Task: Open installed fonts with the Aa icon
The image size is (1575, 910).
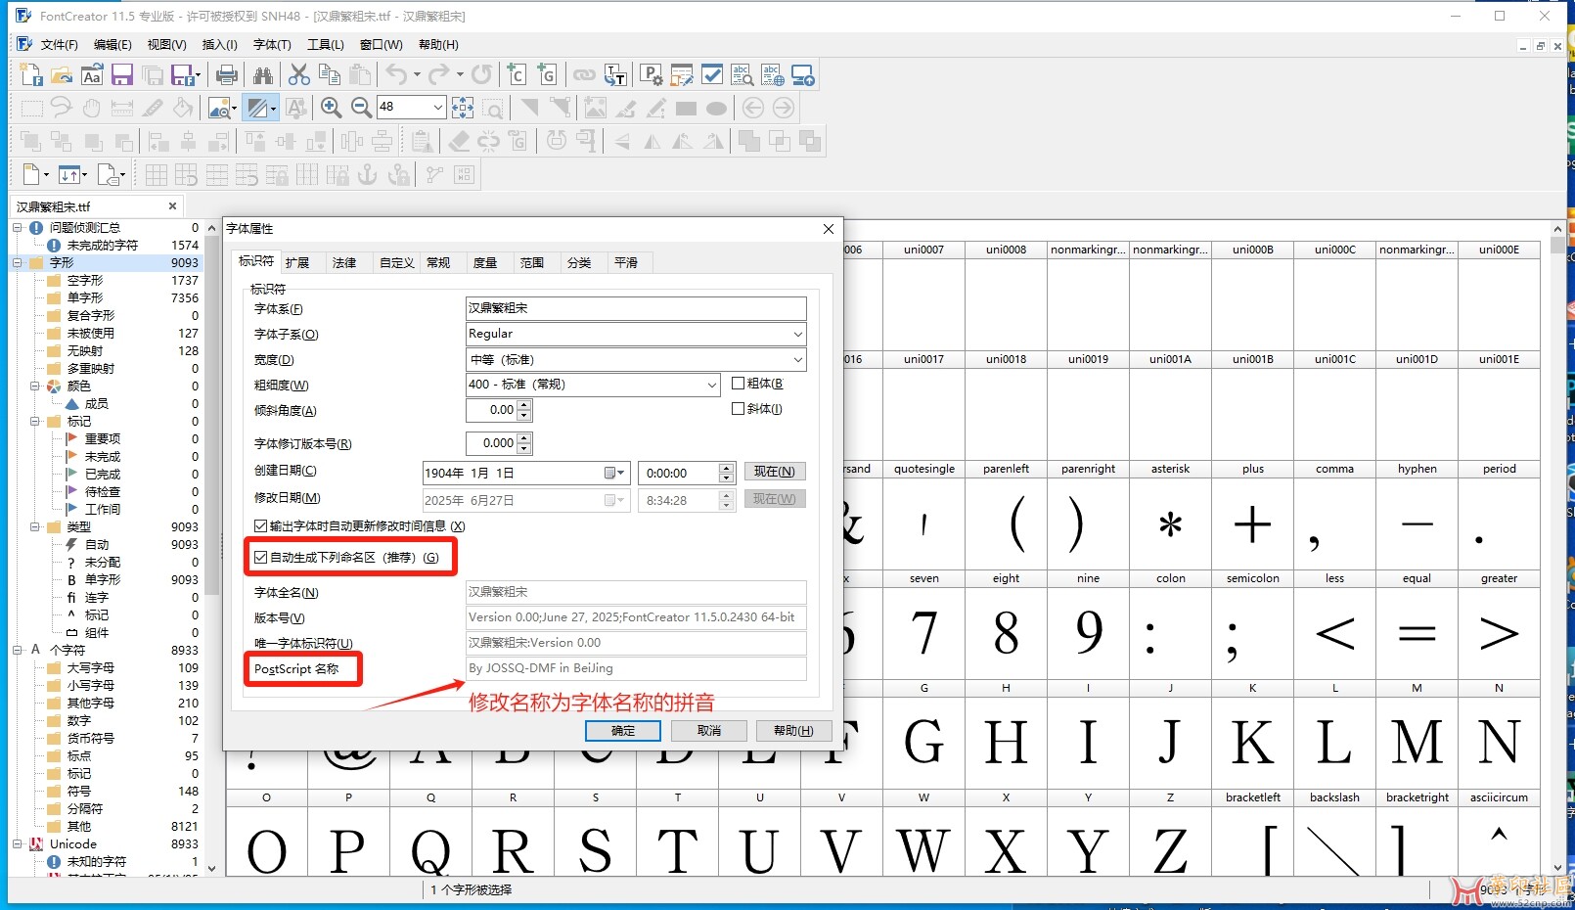Action: click(92, 75)
